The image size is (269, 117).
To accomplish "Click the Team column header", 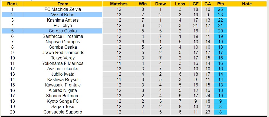I will click(63, 4).
